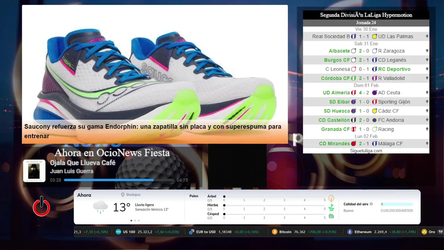Click the Albacete team name
Screen dimensions: 444x250
339,51
